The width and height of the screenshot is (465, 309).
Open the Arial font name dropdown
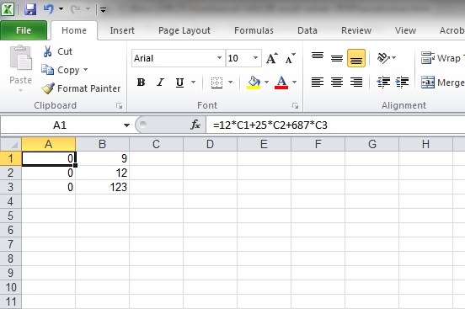point(220,58)
